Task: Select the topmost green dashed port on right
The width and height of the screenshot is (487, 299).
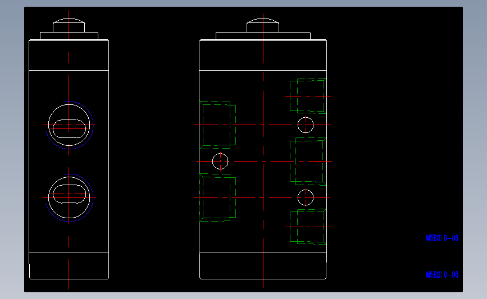Action: pos(308,96)
